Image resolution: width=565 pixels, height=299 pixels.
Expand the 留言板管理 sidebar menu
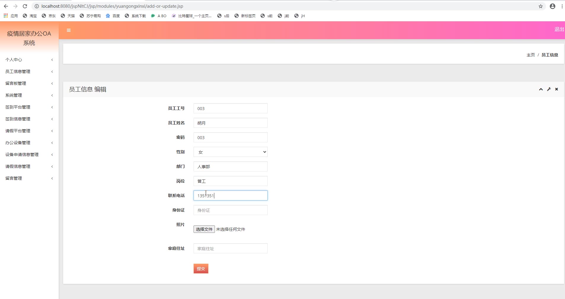pos(29,83)
